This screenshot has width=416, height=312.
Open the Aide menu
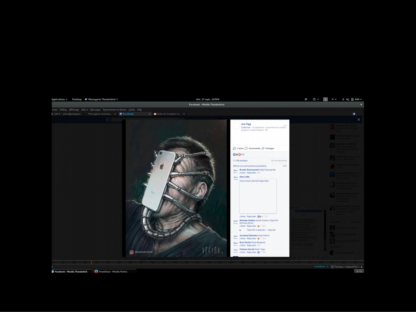pos(139,110)
